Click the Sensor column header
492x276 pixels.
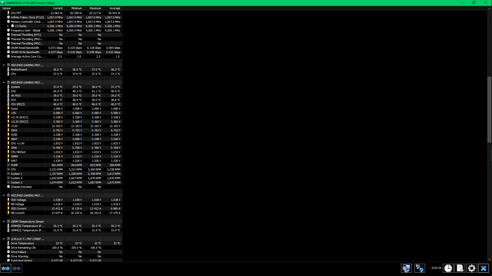[7, 8]
